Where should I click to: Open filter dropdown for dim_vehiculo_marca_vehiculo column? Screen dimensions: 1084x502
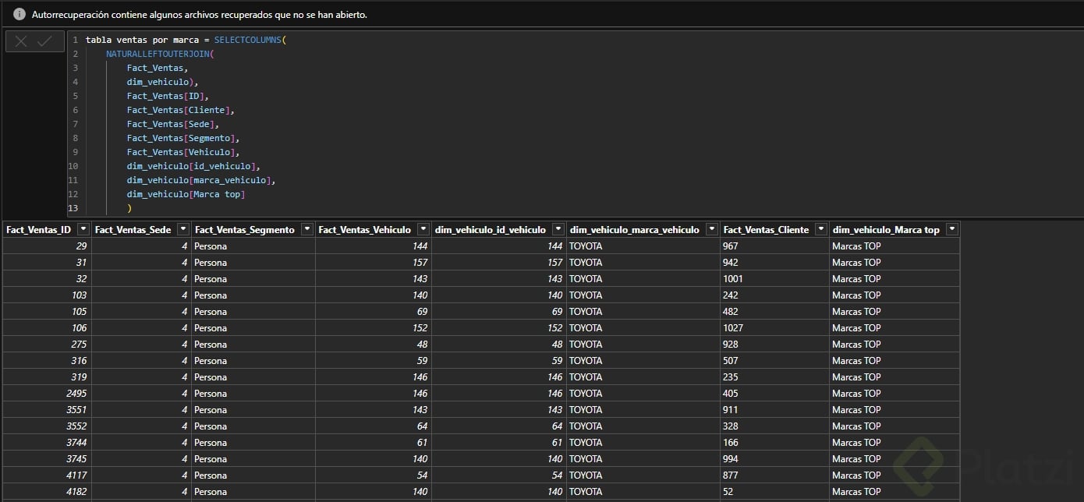pyautogui.click(x=712, y=229)
